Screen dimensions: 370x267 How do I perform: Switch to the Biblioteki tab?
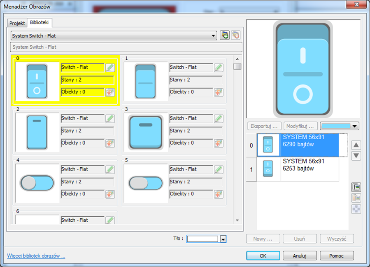40,22
